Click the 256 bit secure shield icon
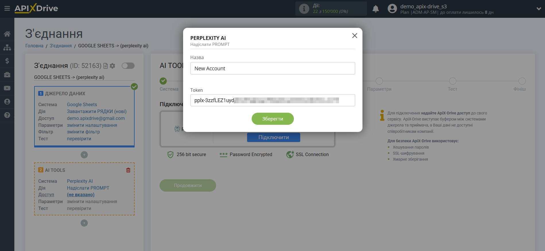Screen dimensions: 545x251 [x=170, y=155]
